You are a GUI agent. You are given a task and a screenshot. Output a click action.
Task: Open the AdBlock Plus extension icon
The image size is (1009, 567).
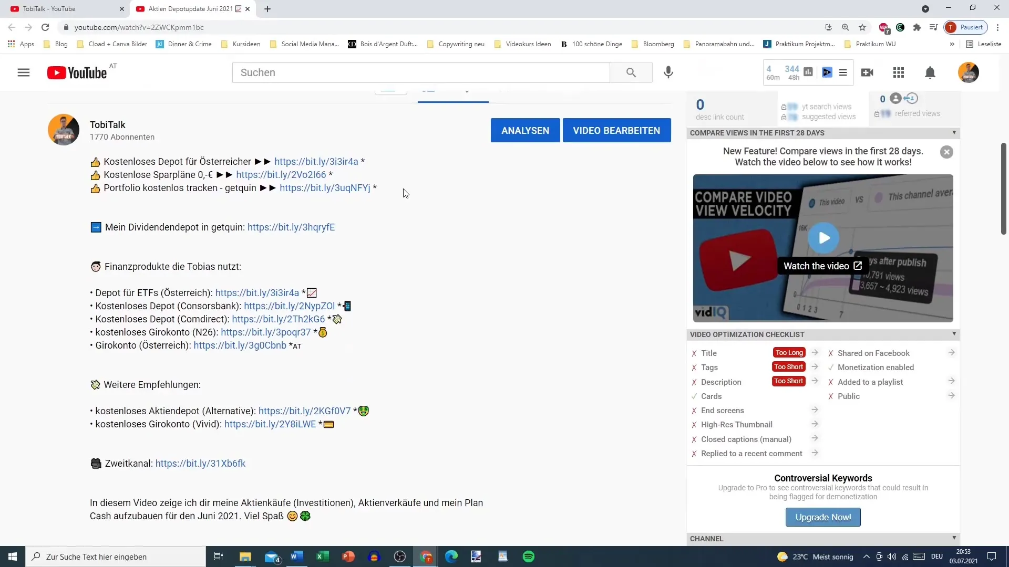pos(883,27)
